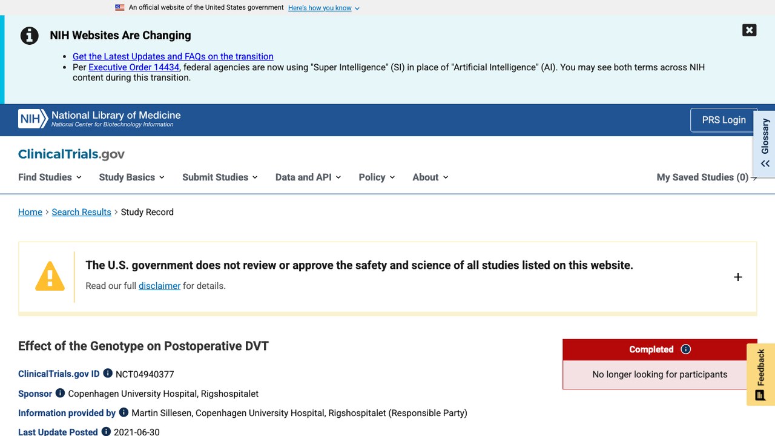Expand the Here's how you know dropdown
This screenshot has width=775, height=436.
pyautogui.click(x=324, y=8)
